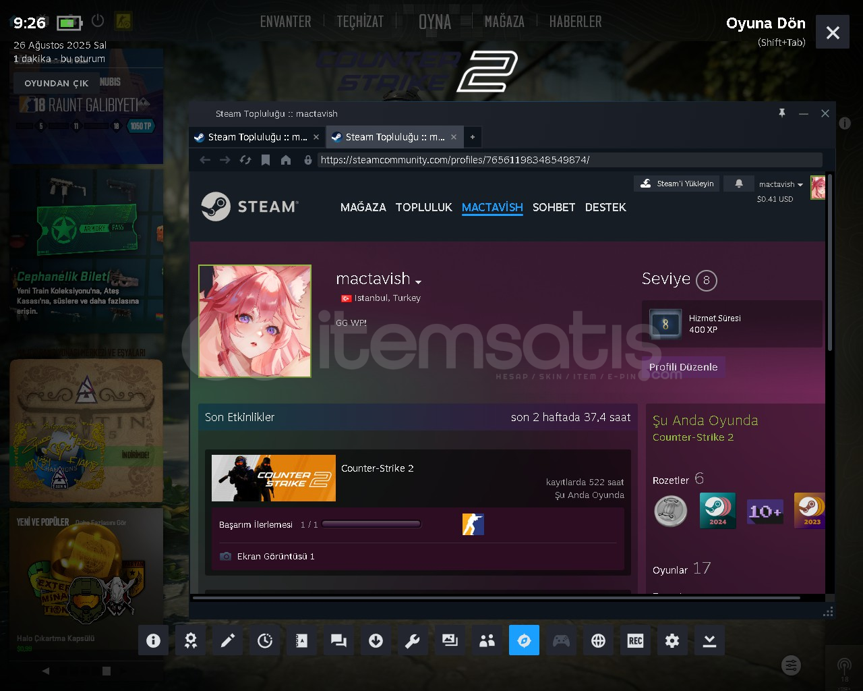Image resolution: width=863 pixels, height=691 pixels.
Task: Open the Years of Service badge icon
Action: pyautogui.click(x=665, y=324)
